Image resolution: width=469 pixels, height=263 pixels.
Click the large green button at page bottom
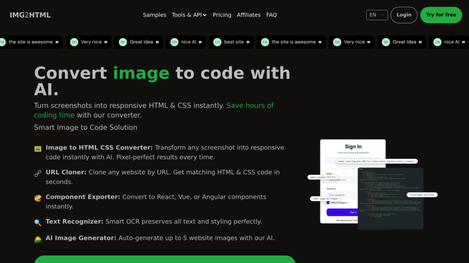click(x=165, y=259)
